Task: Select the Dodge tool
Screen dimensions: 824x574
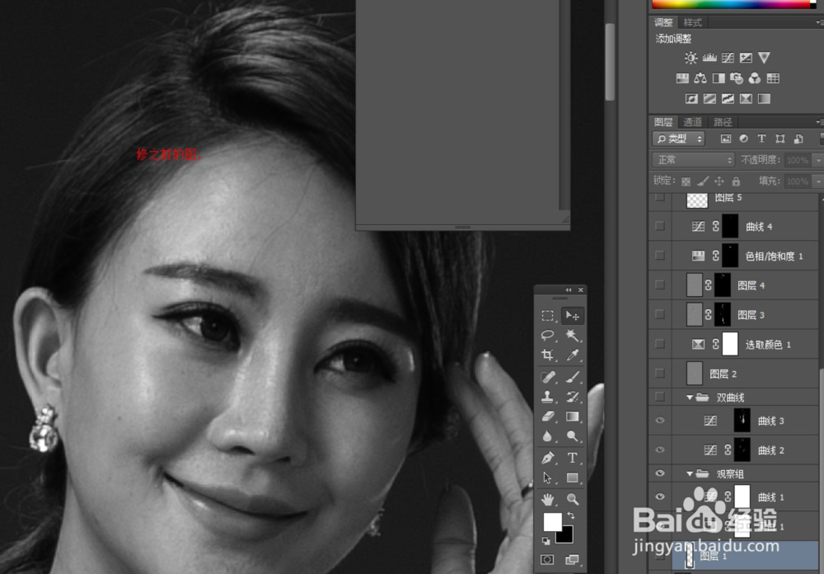Action: click(x=573, y=436)
